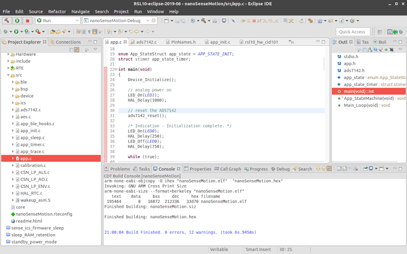Click the Build hammer launch button
This screenshot has width=407, height=254.
7,21
